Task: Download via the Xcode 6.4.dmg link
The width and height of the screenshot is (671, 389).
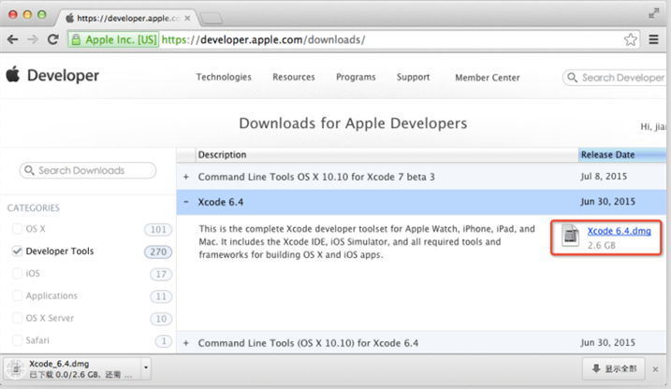Action: tap(619, 231)
